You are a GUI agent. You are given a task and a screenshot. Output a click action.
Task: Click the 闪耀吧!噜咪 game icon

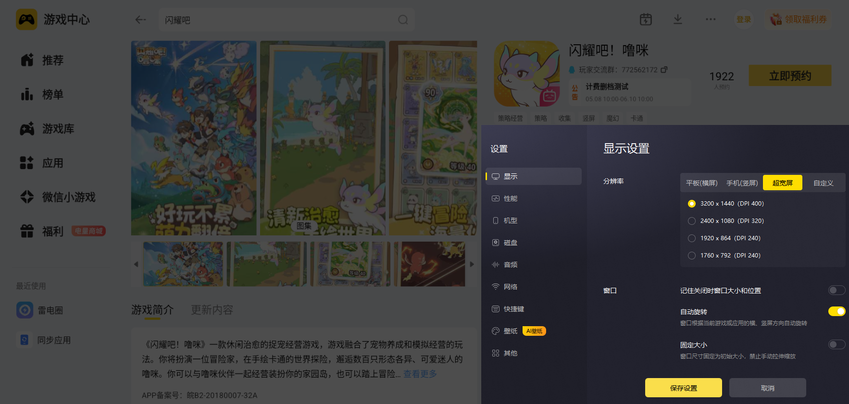click(527, 73)
